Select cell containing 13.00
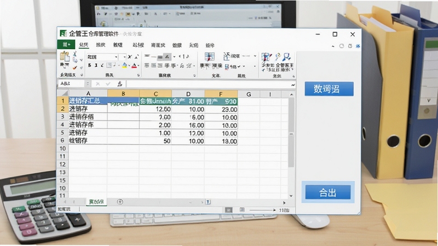 221,141
